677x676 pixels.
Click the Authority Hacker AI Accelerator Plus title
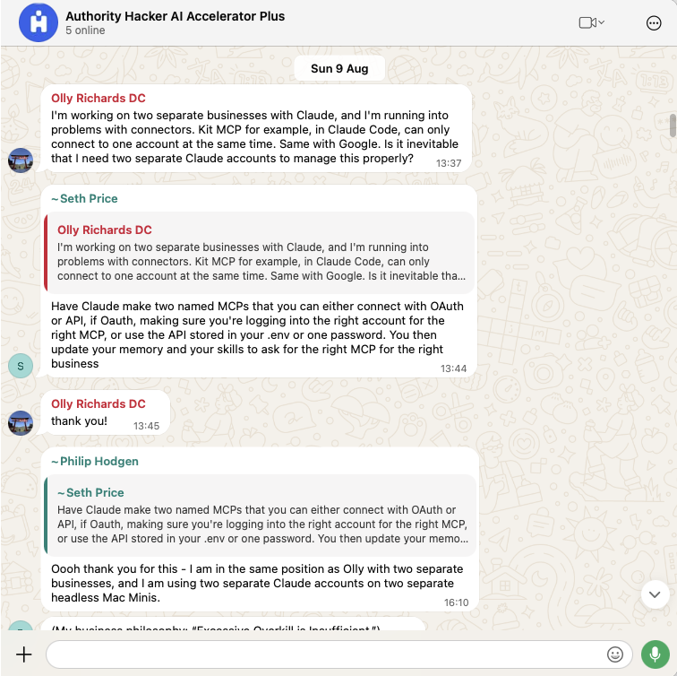click(x=175, y=16)
